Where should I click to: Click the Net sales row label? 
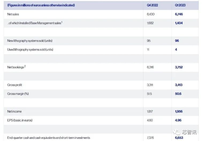tap(13, 14)
